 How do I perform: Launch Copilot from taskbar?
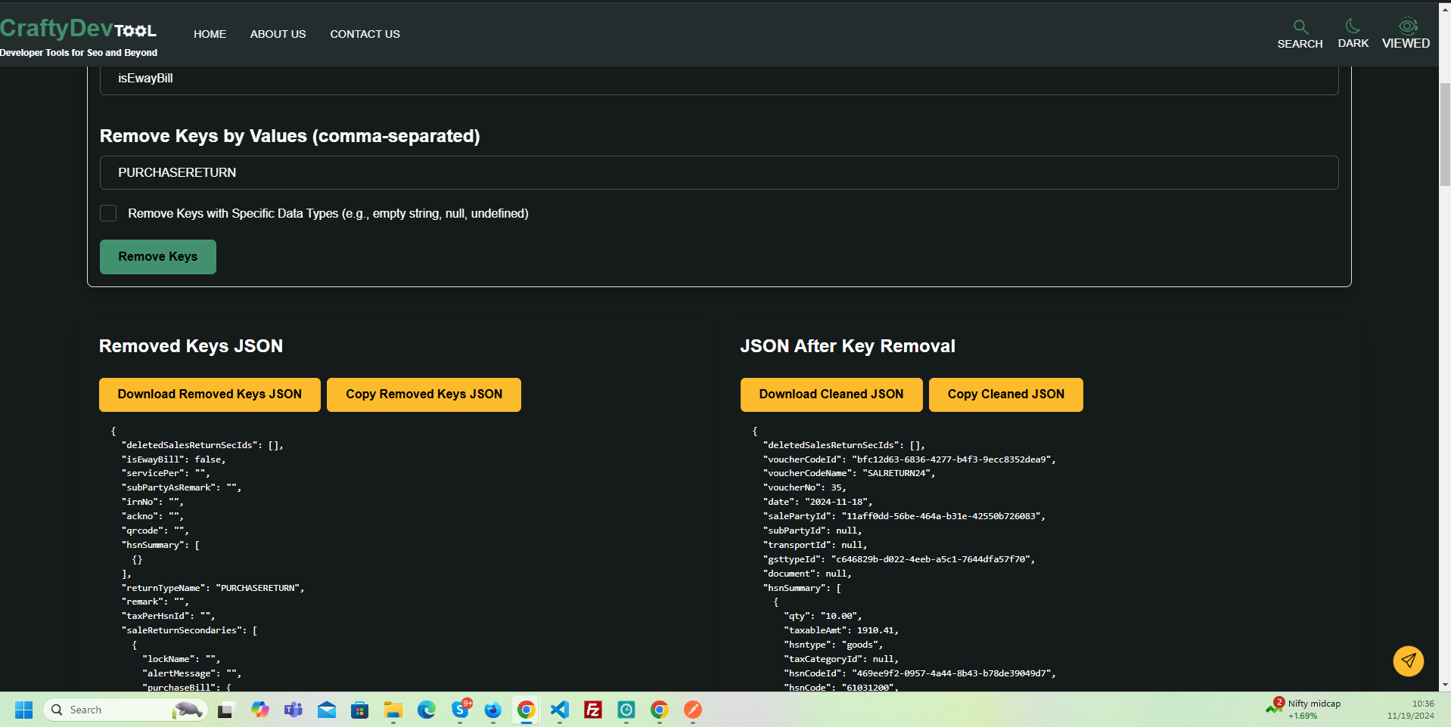[260, 710]
